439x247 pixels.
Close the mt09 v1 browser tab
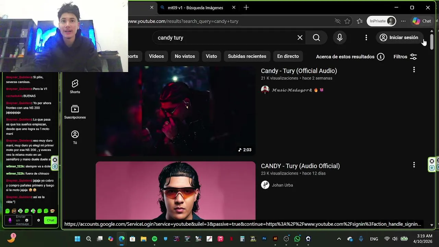(234, 8)
